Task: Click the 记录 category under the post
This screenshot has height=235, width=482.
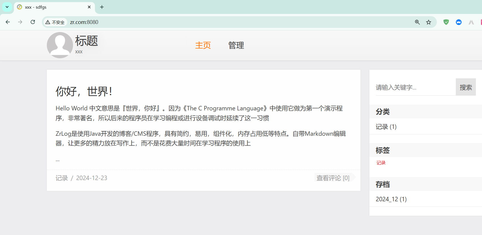Action: 62,178
